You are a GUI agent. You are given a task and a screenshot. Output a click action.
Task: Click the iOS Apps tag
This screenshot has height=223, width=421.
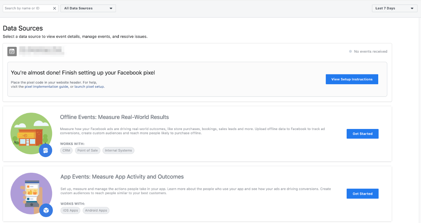tap(71, 210)
